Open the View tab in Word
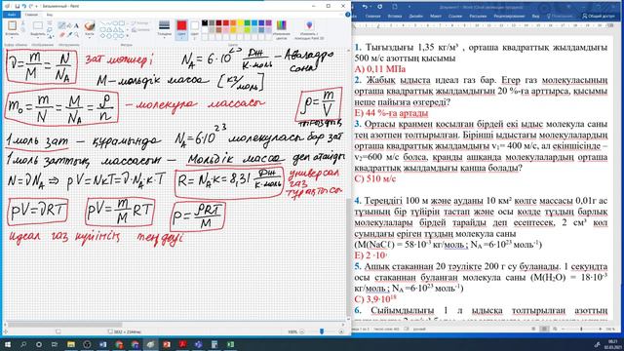The image size is (624, 351). coord(535,17)
